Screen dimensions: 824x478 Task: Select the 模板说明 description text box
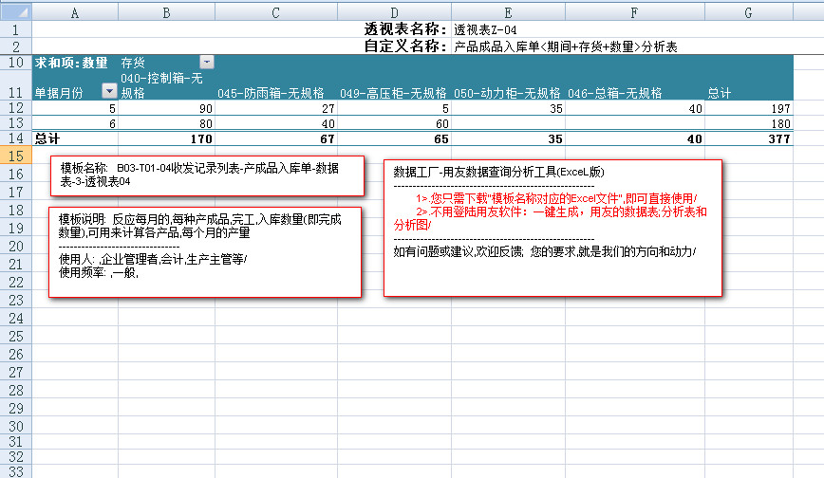coord(204,250)
